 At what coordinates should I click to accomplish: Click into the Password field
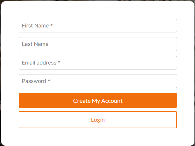coord(98,81)
